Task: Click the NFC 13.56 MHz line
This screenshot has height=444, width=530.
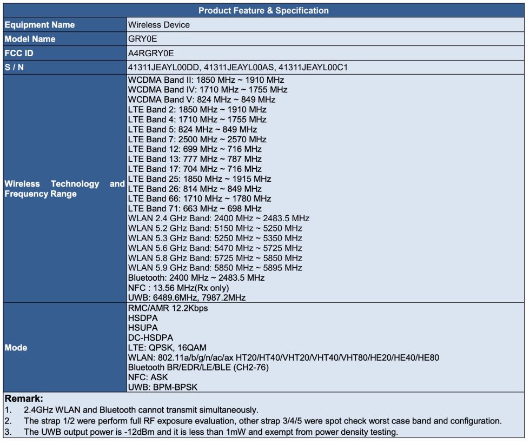Action: 178,288
